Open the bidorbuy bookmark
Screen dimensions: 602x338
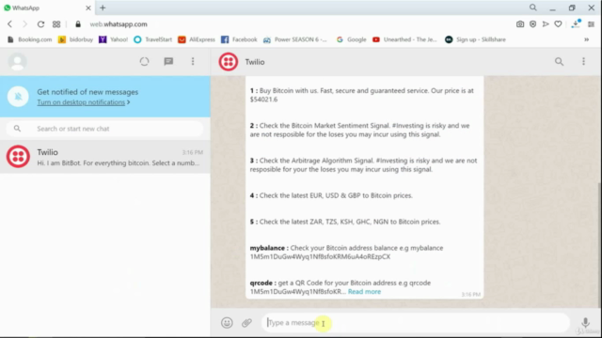pos(75,39)
